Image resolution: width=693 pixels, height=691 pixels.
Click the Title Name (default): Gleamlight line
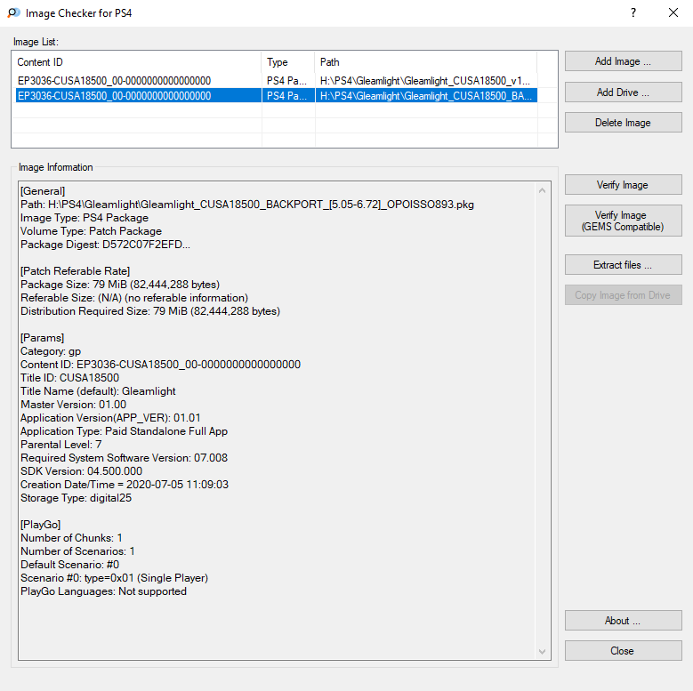tap(98, 391)
